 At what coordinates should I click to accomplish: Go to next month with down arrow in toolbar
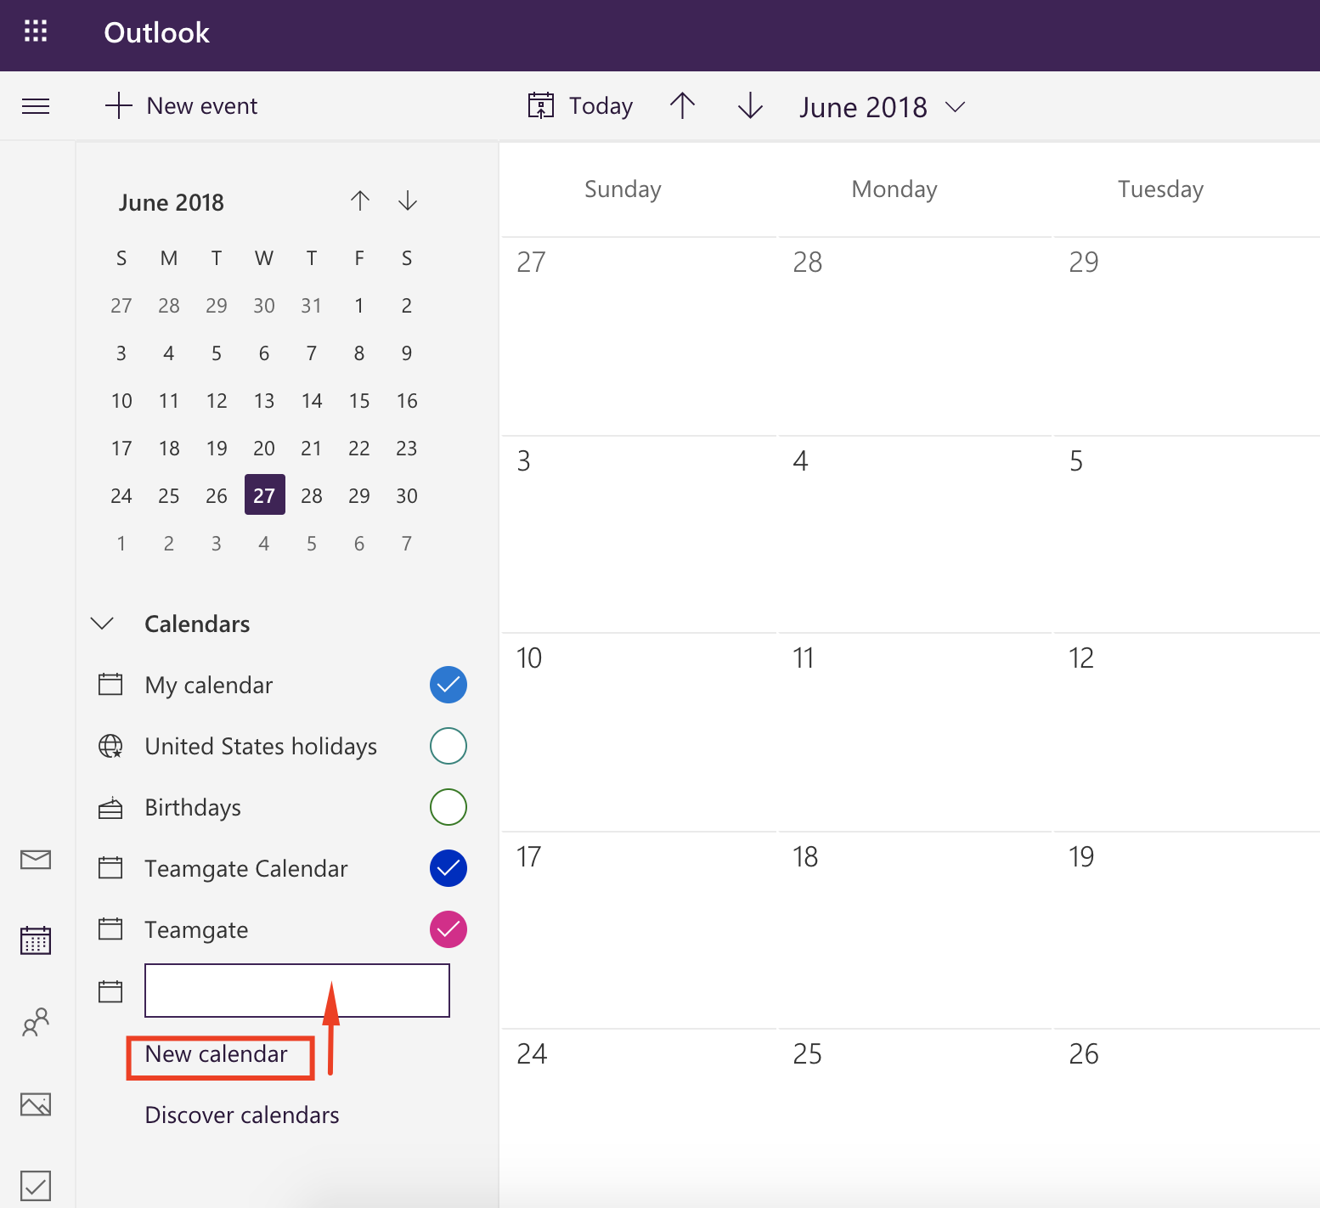click(x=750, y=106)
